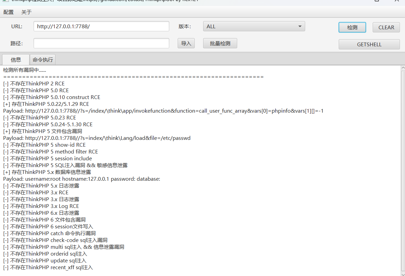Click the line ThinkPHP recent_xff sql注入
This screenshot has width=405, height=276.
pos(48,267)
